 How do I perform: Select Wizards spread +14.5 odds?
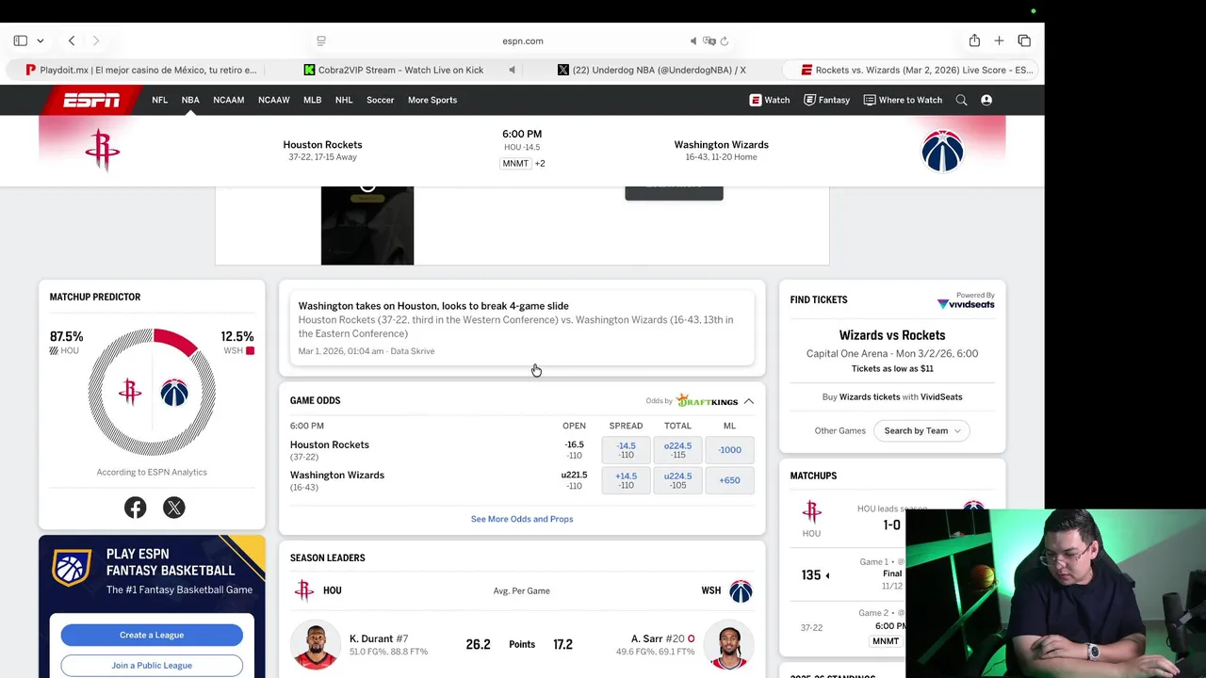[626, 480]
